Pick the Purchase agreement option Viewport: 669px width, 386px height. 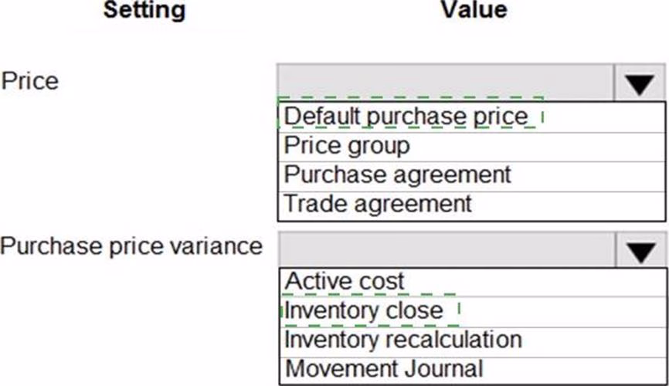(x=397, y=174)
